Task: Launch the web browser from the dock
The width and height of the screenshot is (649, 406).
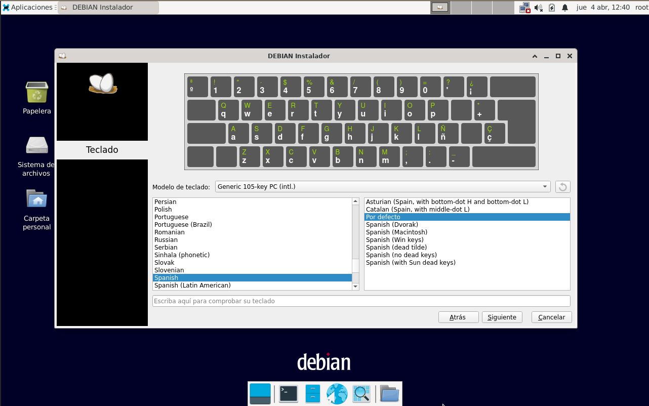Action: pyautogui.click(x=337, y=393)
